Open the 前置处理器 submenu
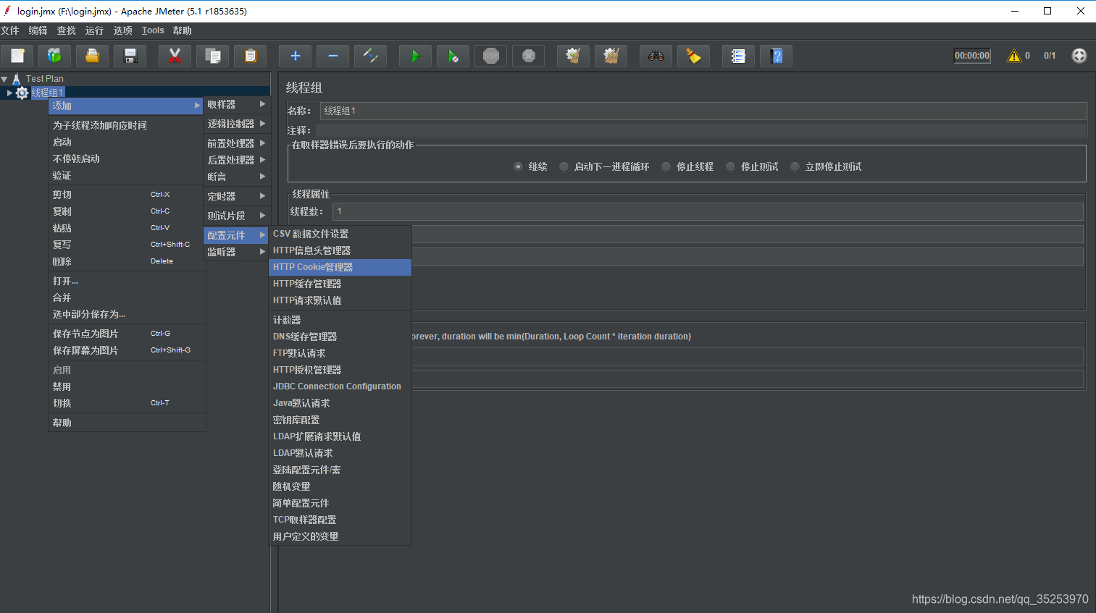 click(x=236, y=143)
